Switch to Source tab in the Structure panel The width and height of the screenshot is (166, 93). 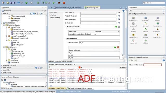coord(3,88)
